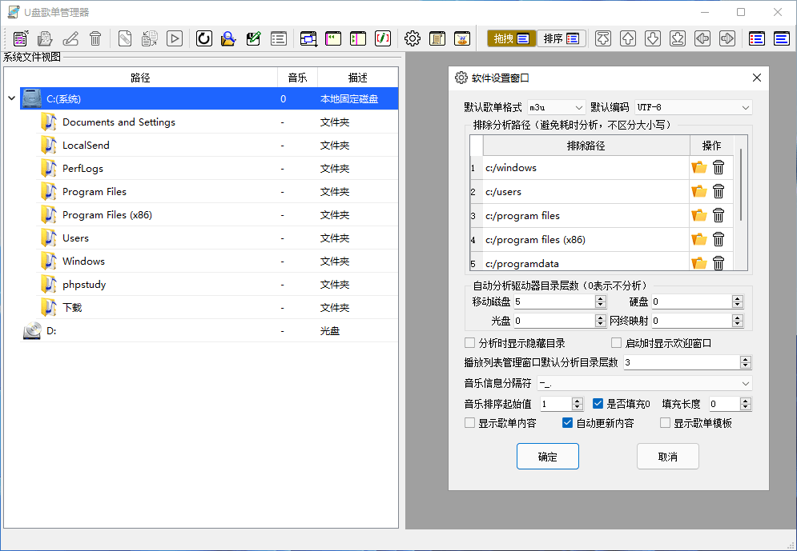Select the phpstudy folder in tree
Screen dimensions: 797x551
(x=84, y=285)
